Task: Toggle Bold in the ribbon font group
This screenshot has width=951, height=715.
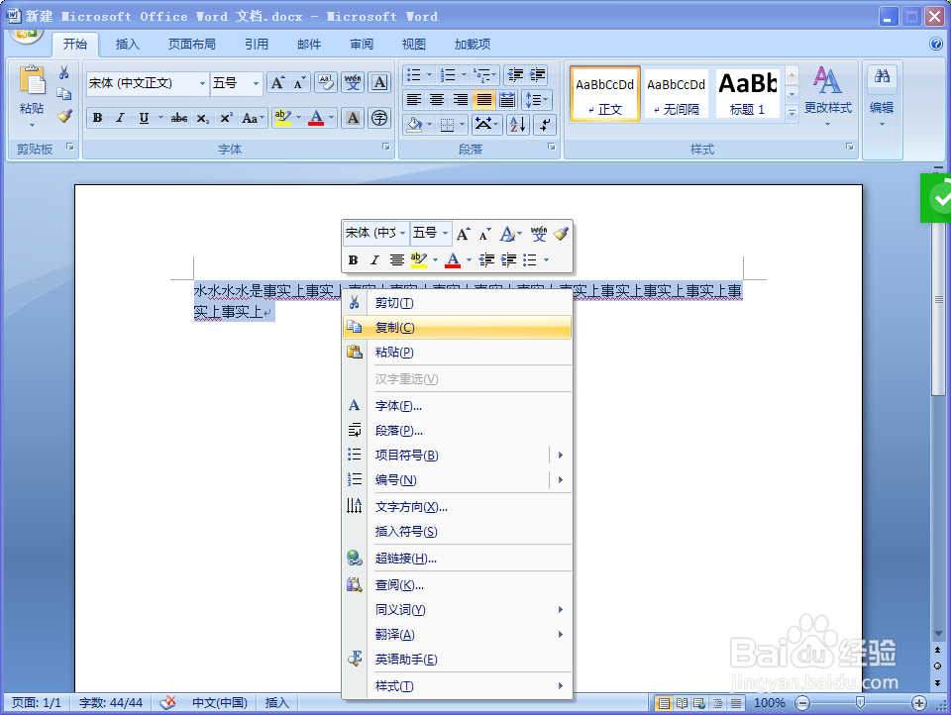Action: (x=98, y=118)
